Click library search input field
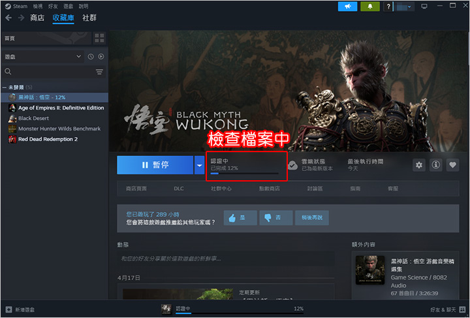 (x=54, y=72)
